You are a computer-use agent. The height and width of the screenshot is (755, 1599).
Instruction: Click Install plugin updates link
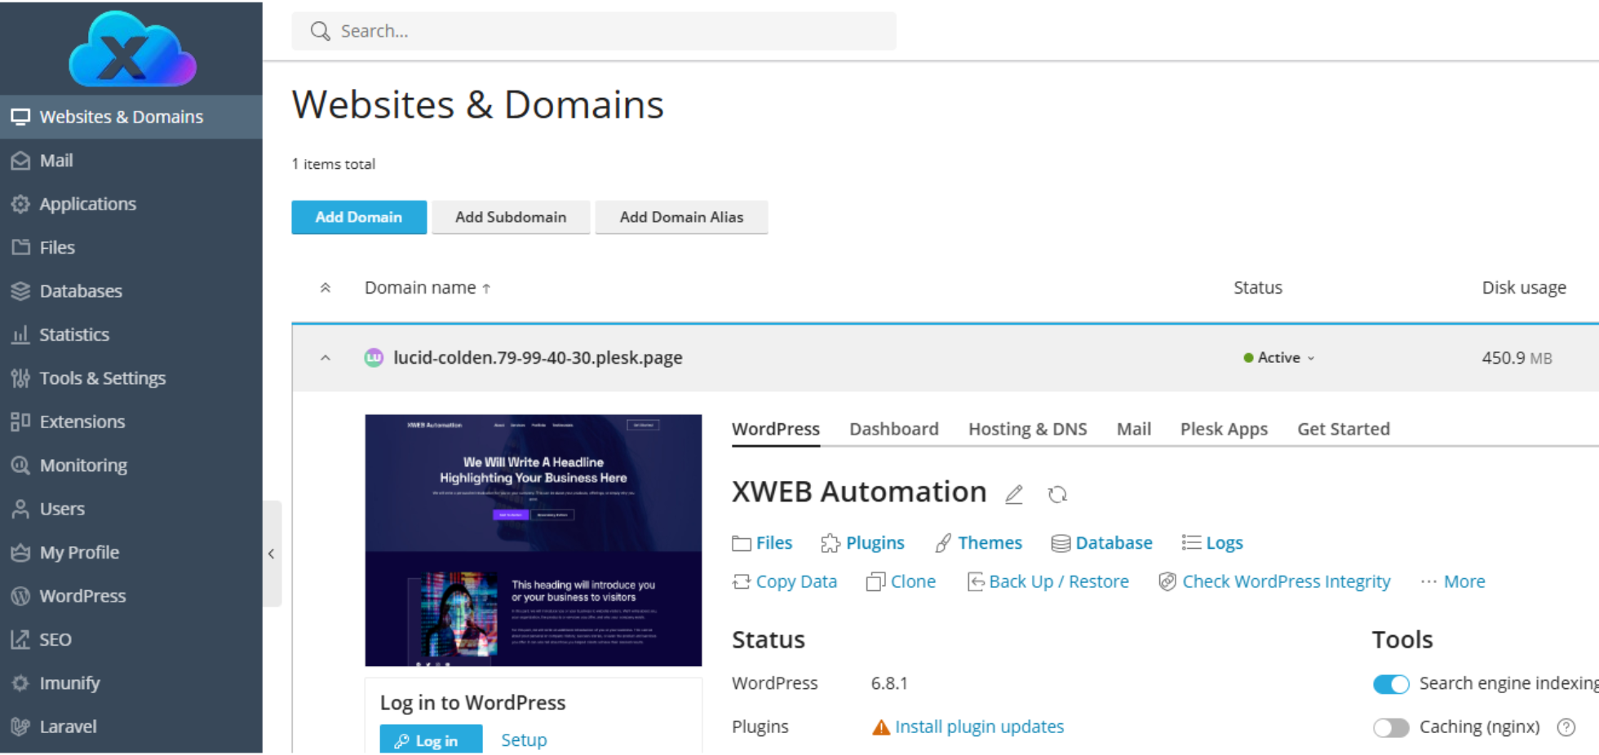click(x=979, y=727)
